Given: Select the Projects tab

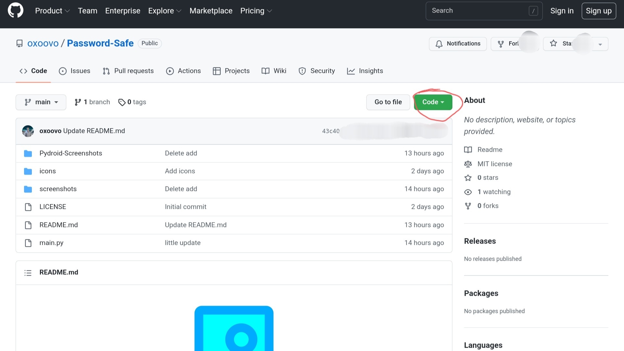Looking at the screenshot, I should (237, 70).
